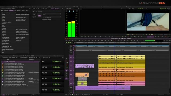Select the General setting

click(x=4, y=24)
